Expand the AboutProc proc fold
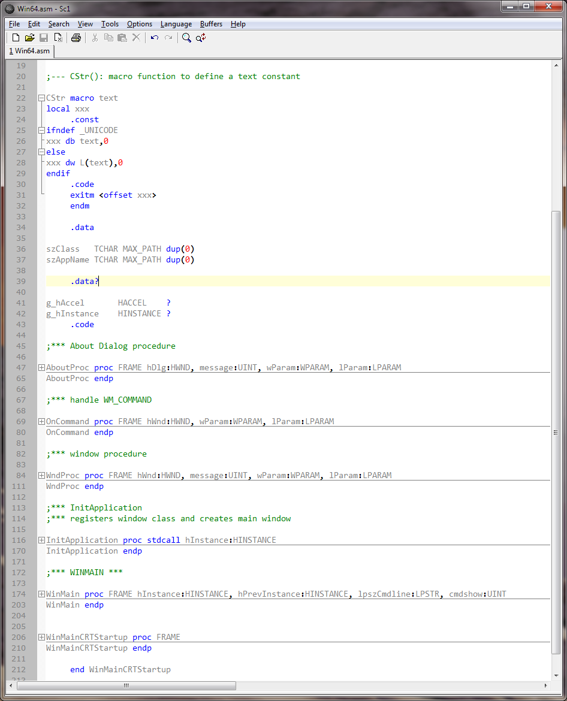Screen dimensions: 567x701 tap(41, 368)
